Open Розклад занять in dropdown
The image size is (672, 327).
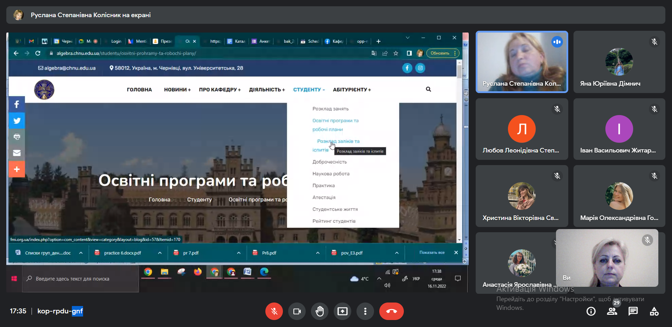(331, 109)
